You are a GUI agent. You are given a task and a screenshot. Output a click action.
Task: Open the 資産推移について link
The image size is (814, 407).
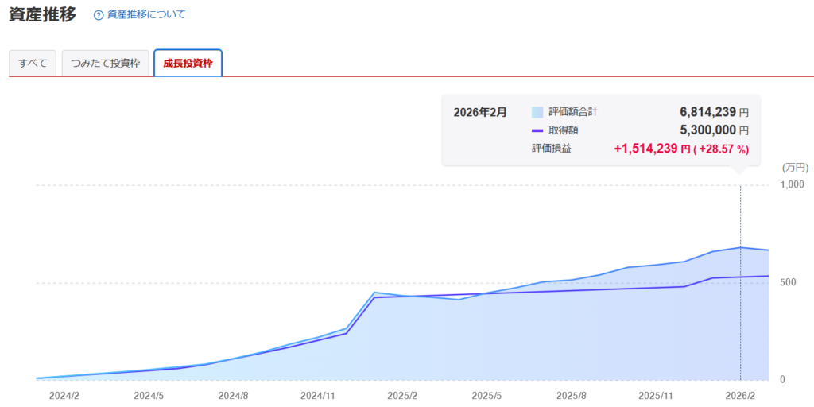[x=146, y=14]
